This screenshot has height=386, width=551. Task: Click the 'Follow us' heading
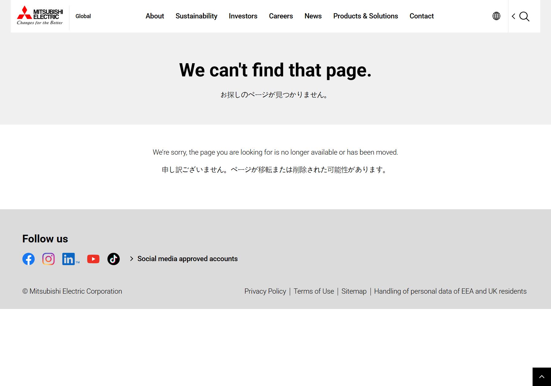click(x=45, y=239)
